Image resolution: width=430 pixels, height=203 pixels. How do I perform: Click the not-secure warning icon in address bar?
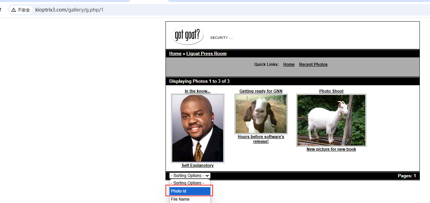pyautogui.click(x=14, y=10)
